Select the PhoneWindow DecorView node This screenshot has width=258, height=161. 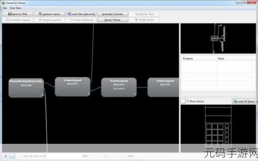(x=26, y=88)
